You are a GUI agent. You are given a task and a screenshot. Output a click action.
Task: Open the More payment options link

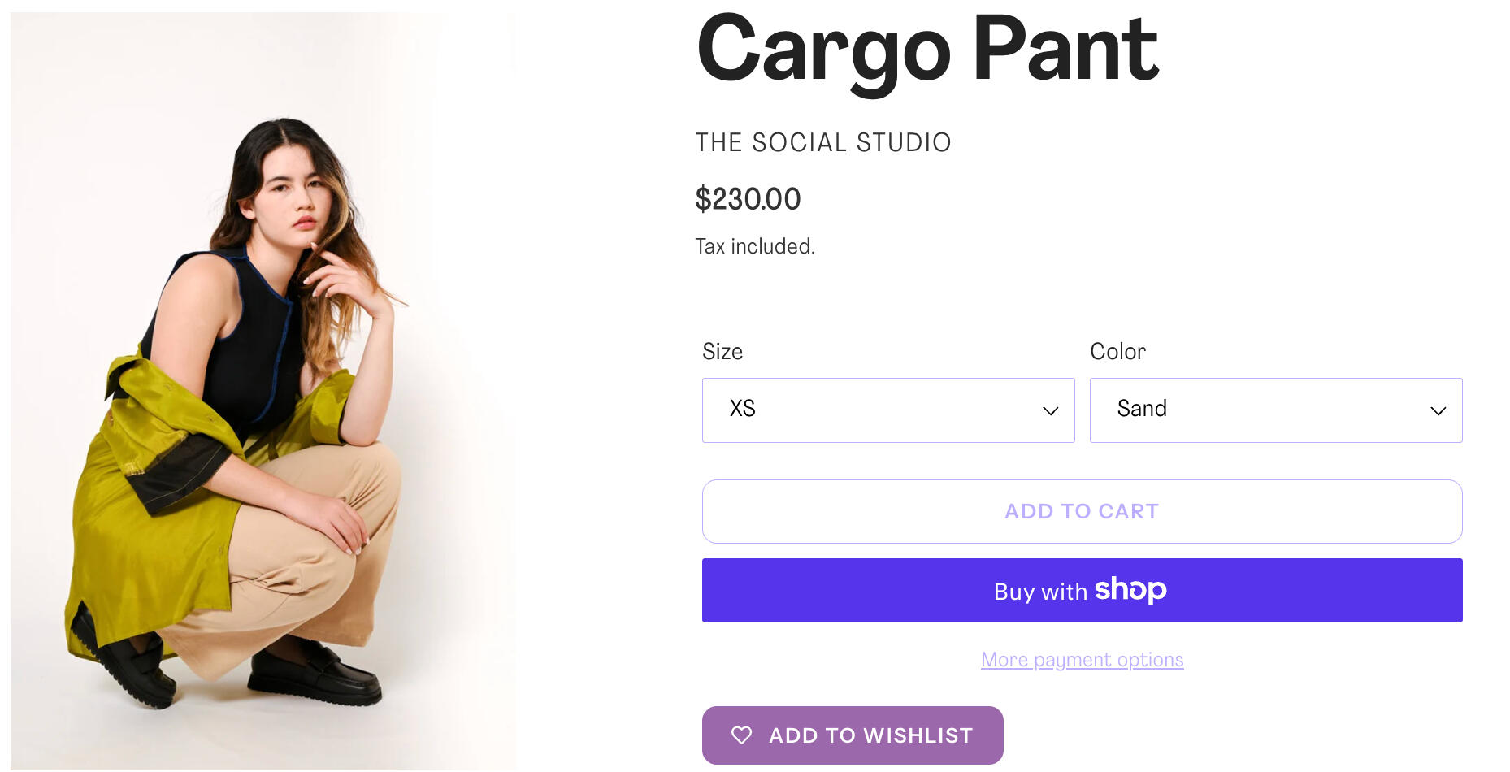tap(1082, 660)
